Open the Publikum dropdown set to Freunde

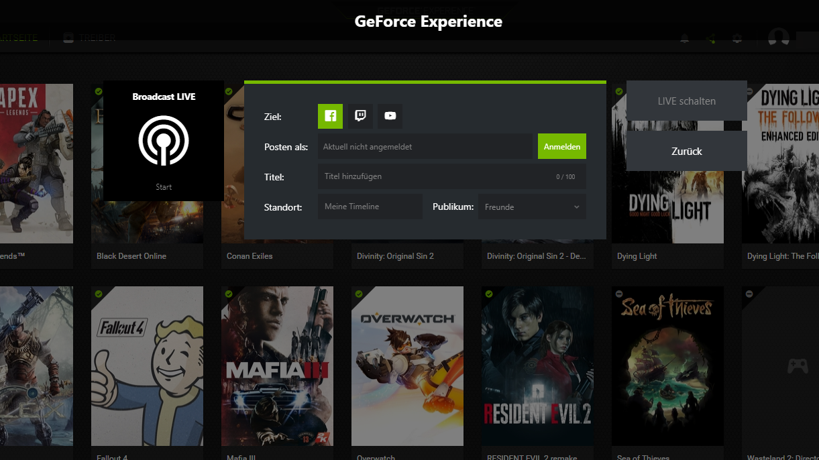click(531, 207)
